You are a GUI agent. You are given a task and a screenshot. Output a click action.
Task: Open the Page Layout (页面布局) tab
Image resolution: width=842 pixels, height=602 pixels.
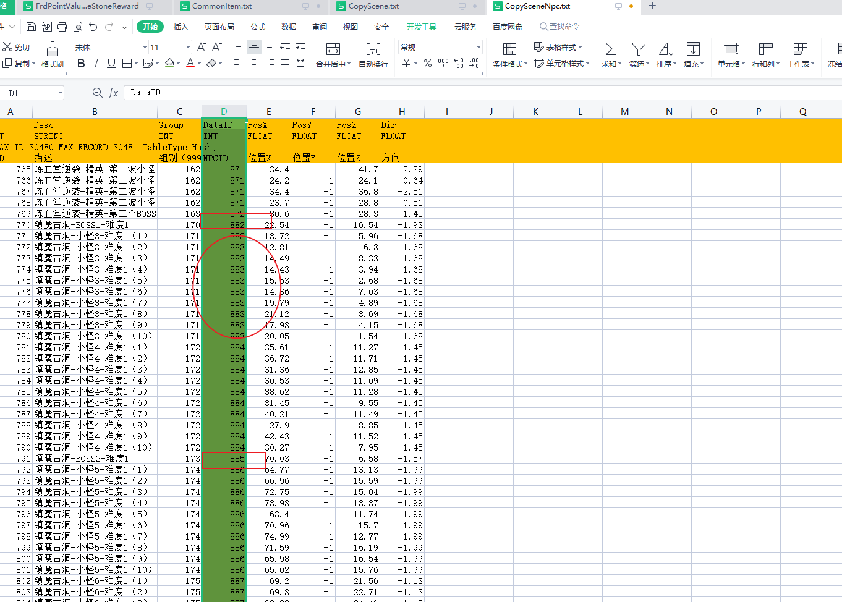(219, 27)
